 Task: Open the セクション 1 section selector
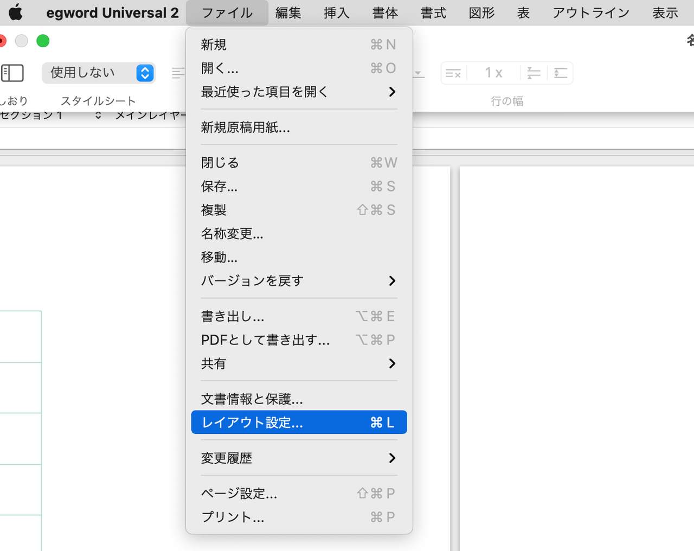pos(51,115)
